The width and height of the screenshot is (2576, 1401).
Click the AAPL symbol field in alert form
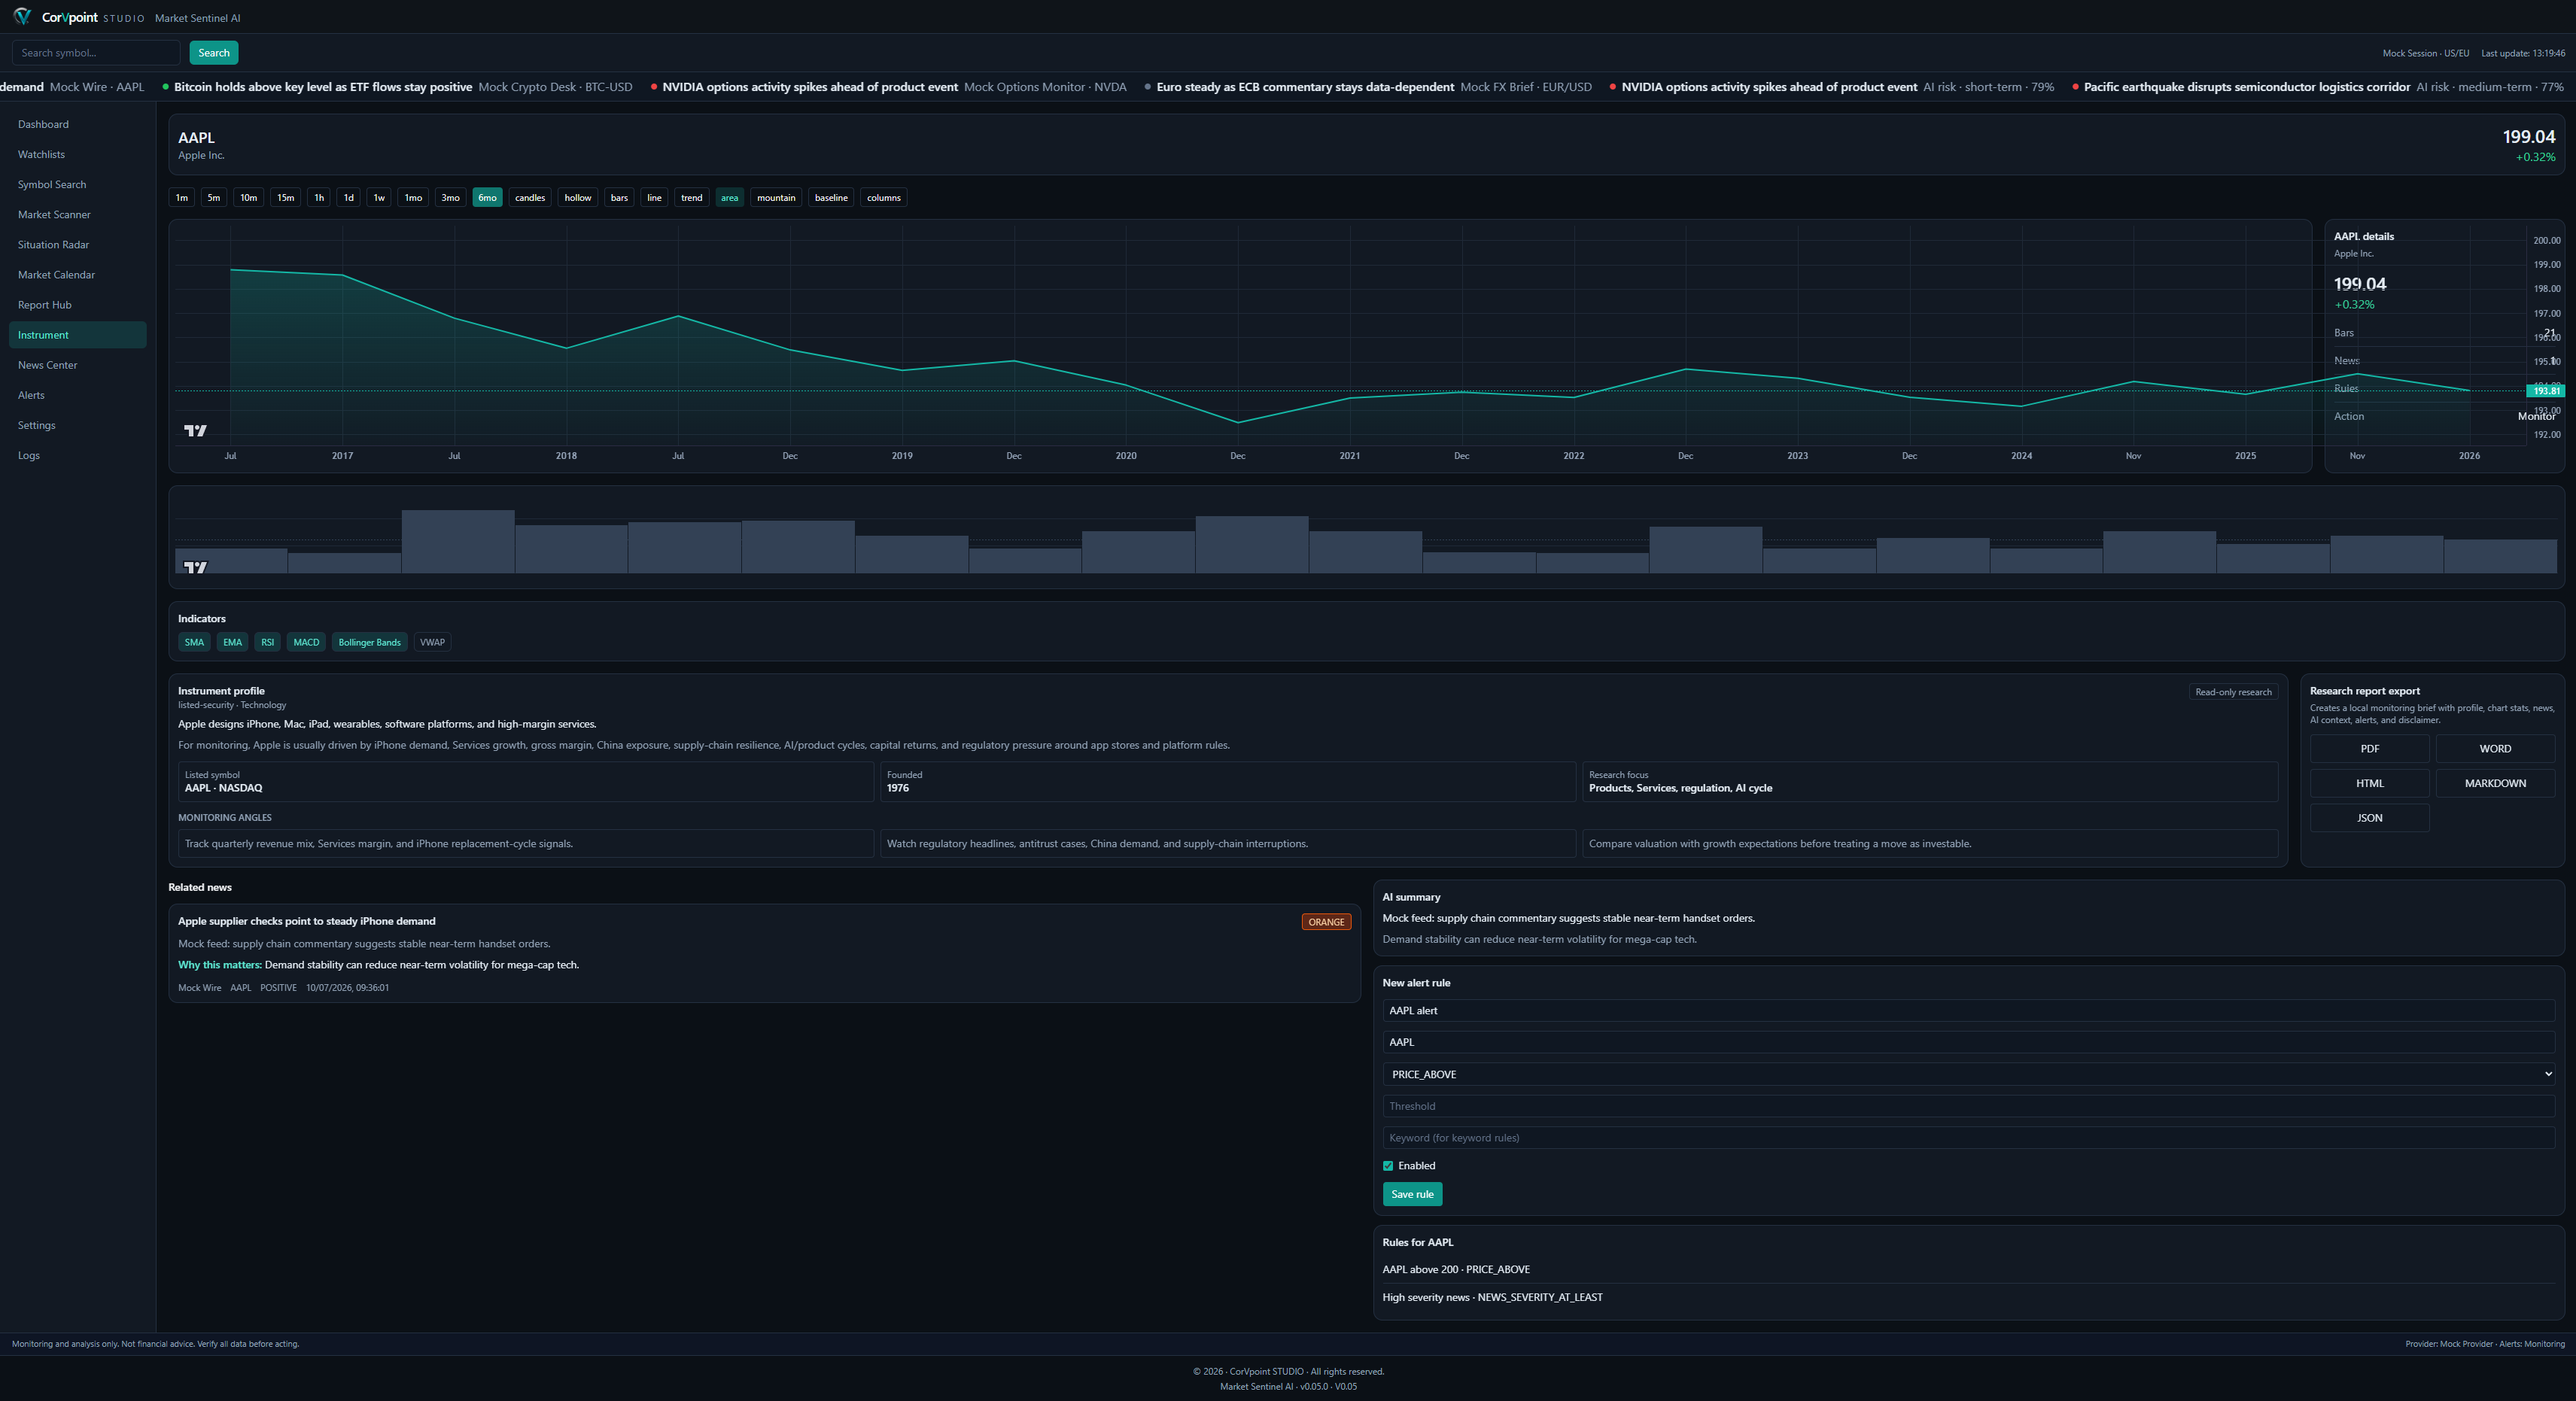click(1969, 1042)
